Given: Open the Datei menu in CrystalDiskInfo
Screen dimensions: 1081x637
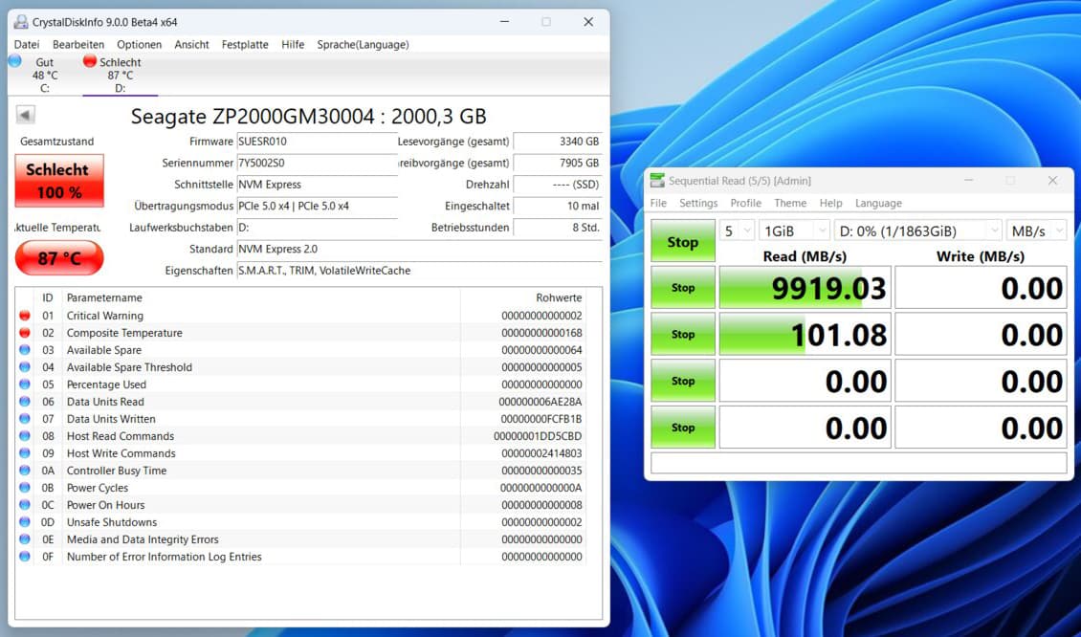Looking at the screenshot, I should [27, 45].
